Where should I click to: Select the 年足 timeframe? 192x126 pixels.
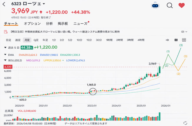(x=45, y=40)
